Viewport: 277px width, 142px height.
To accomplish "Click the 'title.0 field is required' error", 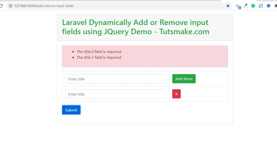I will tap(99, 52).
